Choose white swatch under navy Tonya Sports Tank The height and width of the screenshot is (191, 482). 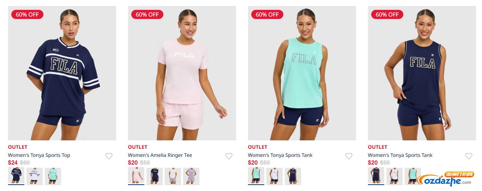[394, 176]
